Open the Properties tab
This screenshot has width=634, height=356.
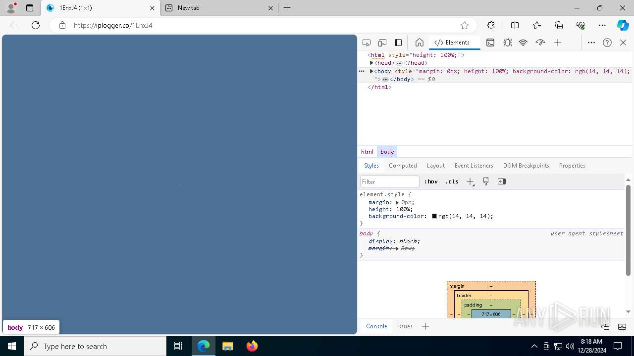tap(572, 166)
